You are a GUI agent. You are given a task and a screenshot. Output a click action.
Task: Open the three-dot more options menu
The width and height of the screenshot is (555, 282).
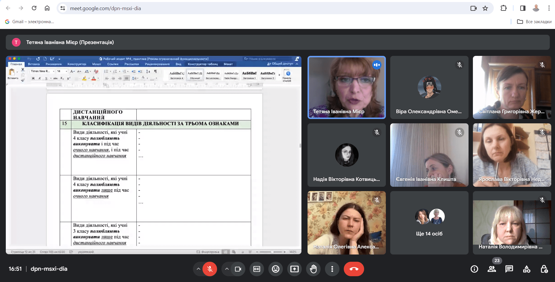click(332, 269)
